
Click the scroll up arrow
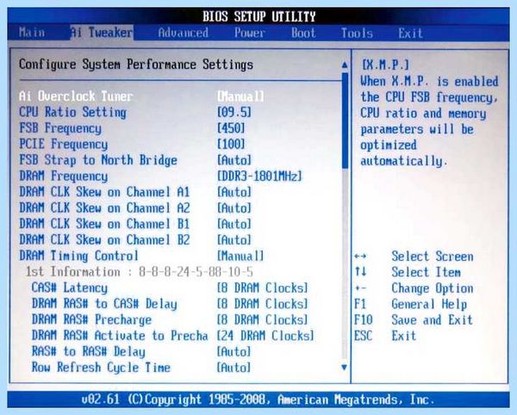345,65
